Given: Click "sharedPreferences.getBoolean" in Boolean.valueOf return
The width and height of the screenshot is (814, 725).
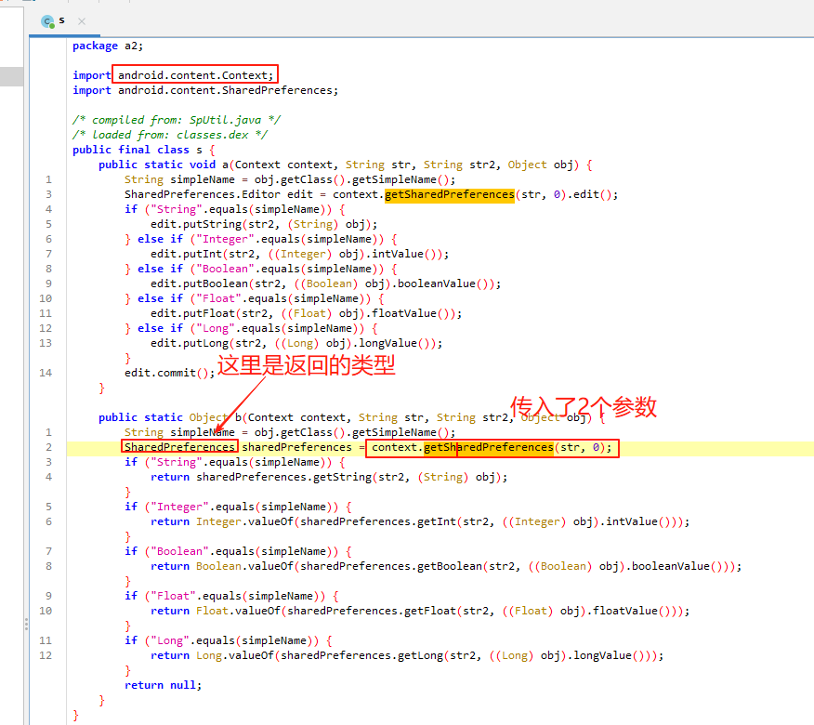Looking at the screenshot, I should point(391,567).
